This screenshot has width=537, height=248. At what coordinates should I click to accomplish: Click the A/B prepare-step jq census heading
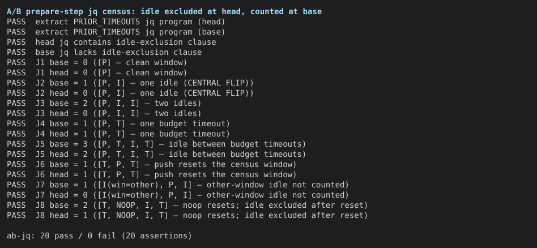pyautogui.click(x=164, y=12)
